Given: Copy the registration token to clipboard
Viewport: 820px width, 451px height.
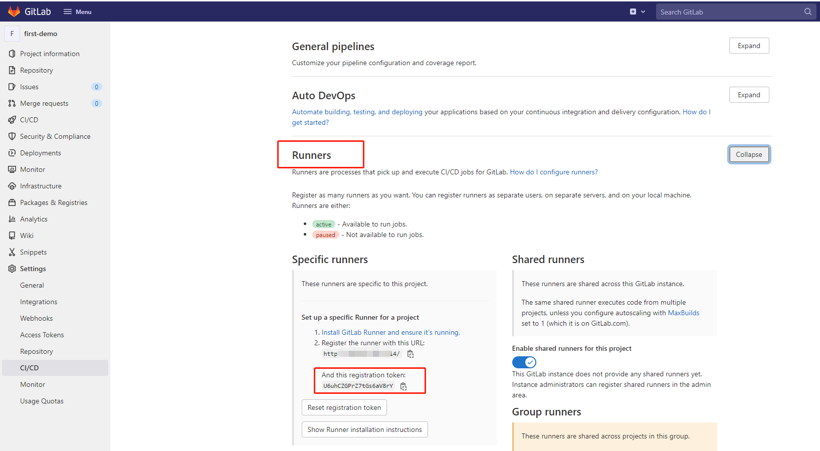Looking at the screenshot, I should click(x=403, y=386).
